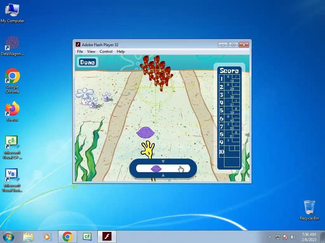Click the Microsoft Visual Basic desktop icon

[12, 180]
